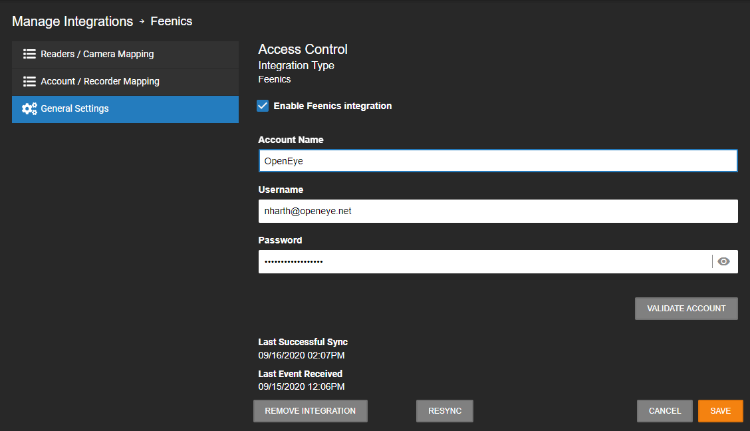This screenshot has height=431, width=750.
Task: Resync the Feenics integration
Action: pyautogui.click(x=445, y=411)
